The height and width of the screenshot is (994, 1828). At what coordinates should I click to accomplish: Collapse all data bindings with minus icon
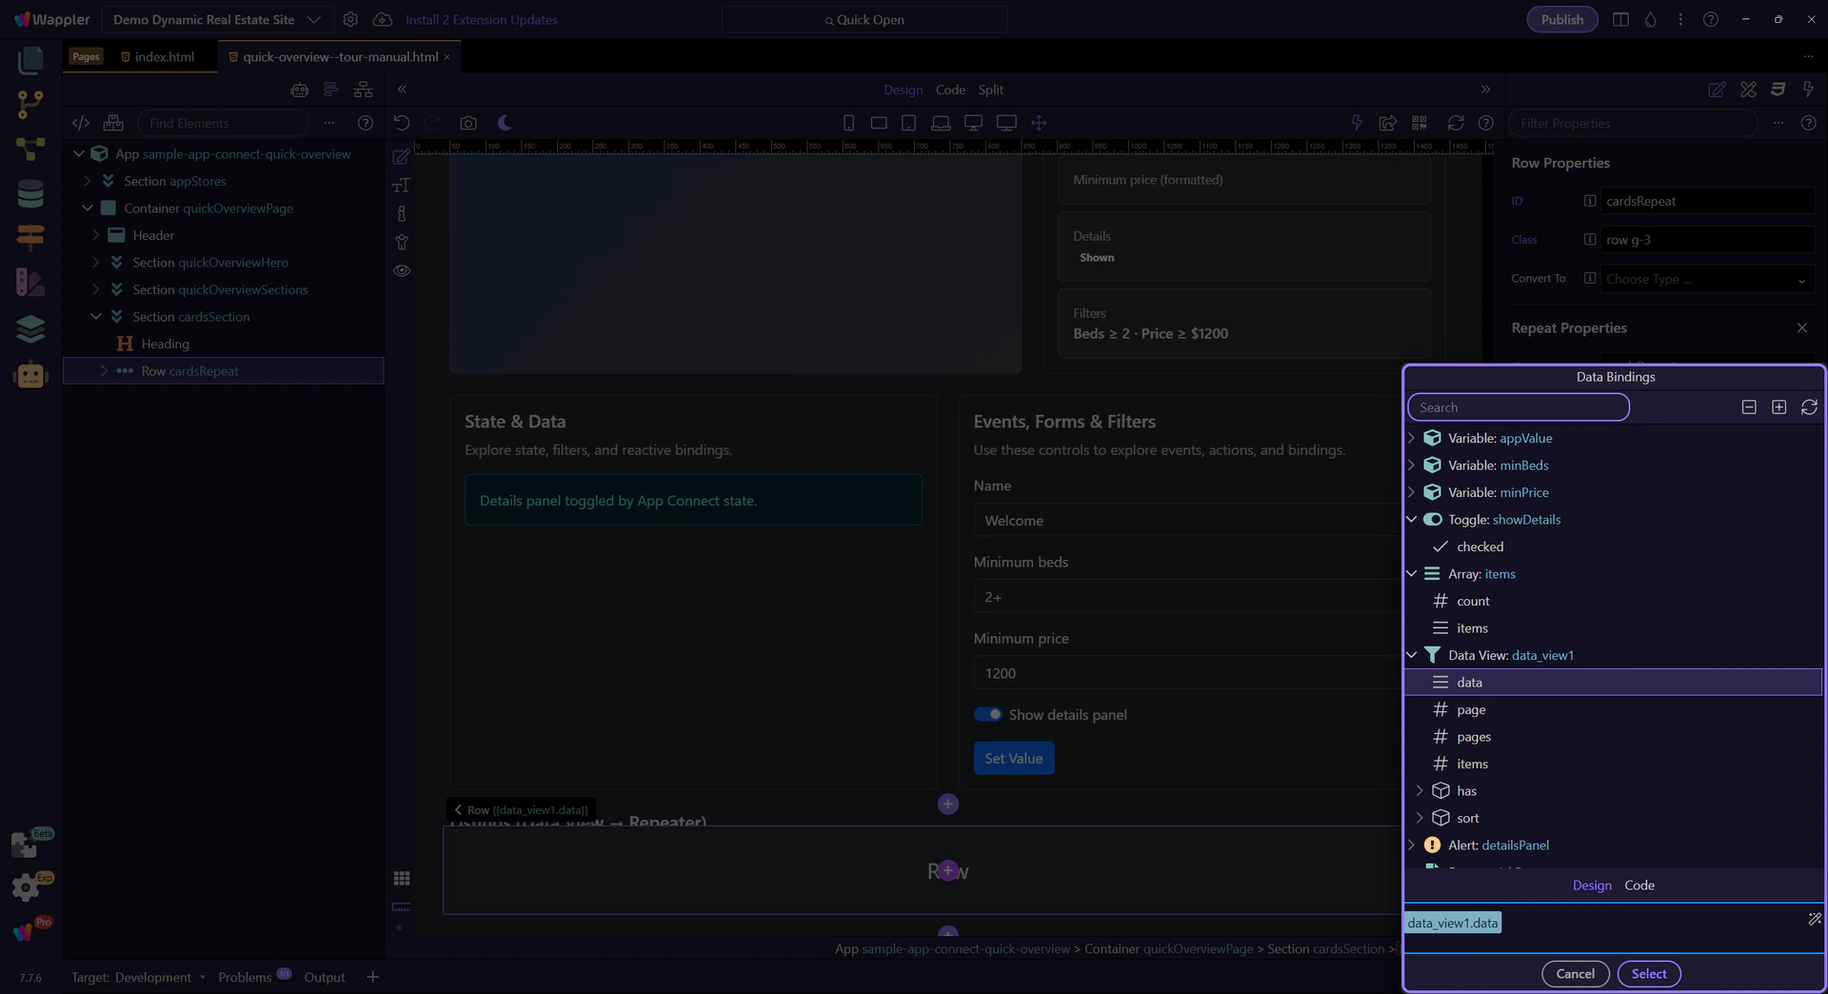coord(1749,408)
